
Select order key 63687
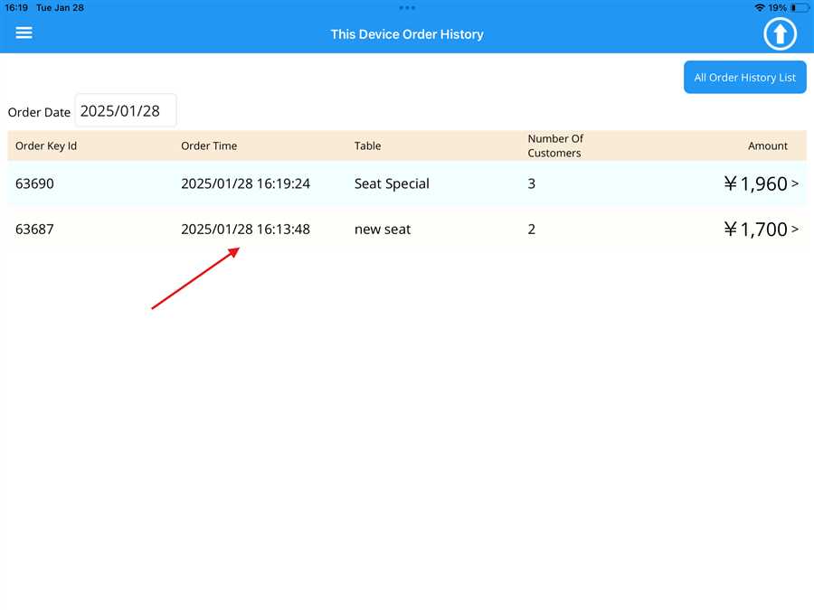[x=35, y=230]
